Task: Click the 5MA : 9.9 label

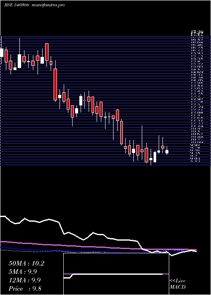Action: [x=23, y=272]
